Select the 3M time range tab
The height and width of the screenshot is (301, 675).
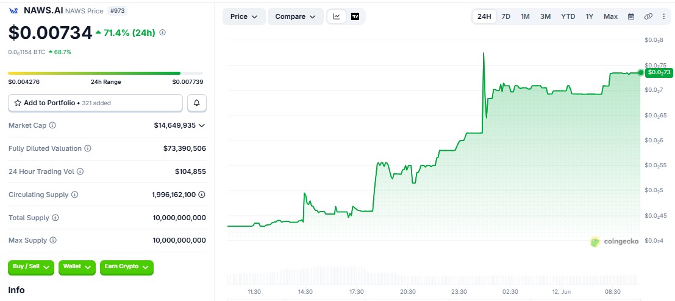pos(545,17)
